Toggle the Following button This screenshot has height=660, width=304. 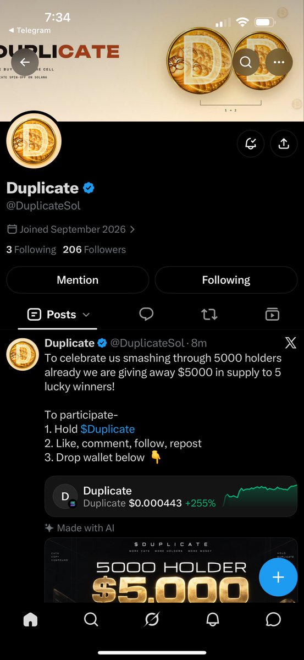226,280
